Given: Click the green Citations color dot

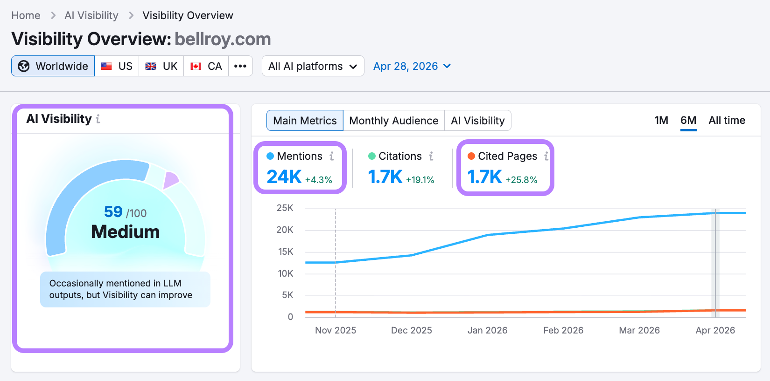Looking at the screenshot, I should click(372, 156).
